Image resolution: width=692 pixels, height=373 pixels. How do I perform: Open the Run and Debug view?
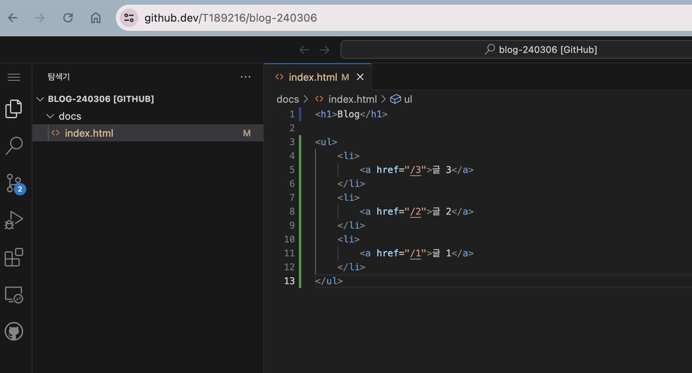[x=14, y=220]
